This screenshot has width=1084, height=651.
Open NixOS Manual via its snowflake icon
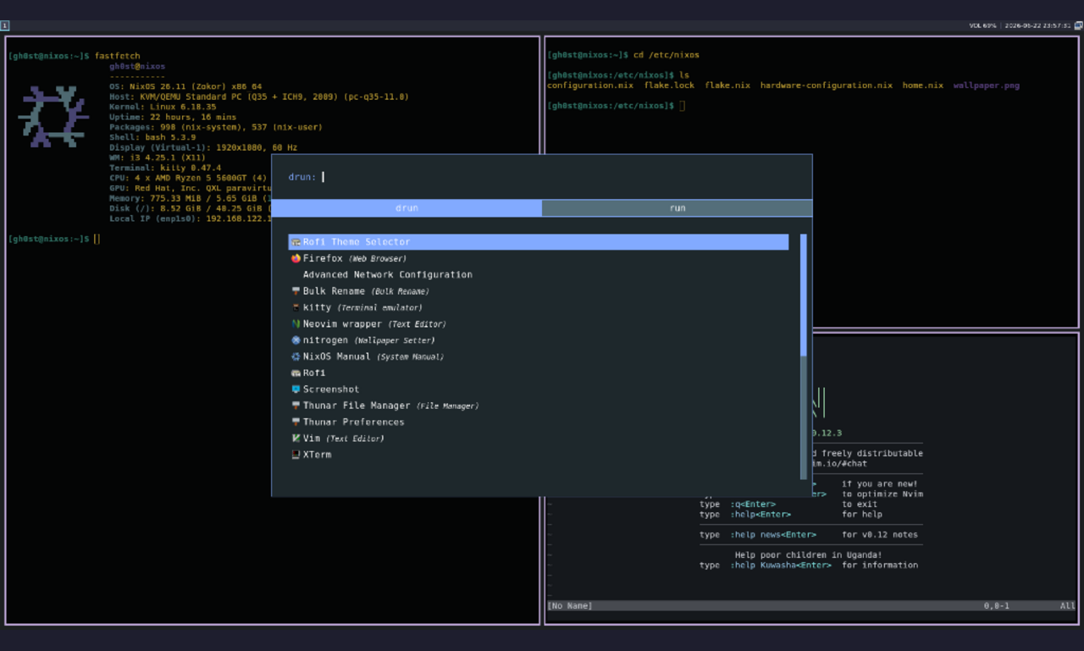[x=296, y=356]
